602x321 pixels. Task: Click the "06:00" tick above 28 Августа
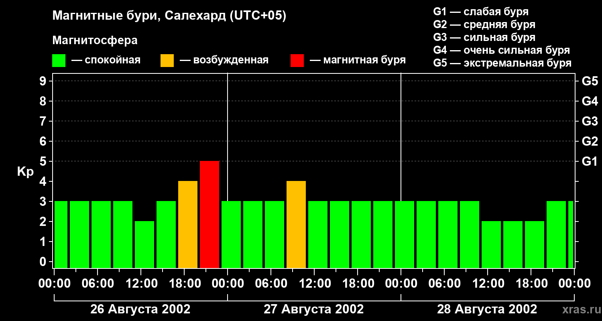(444, 284)
